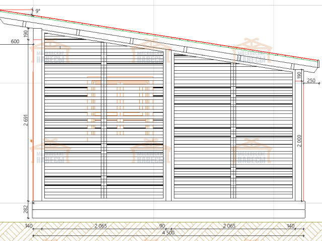This screenshot has width=322, height=241.
Task: Select the 250 right overhang dimension
Action: (310, 80)
